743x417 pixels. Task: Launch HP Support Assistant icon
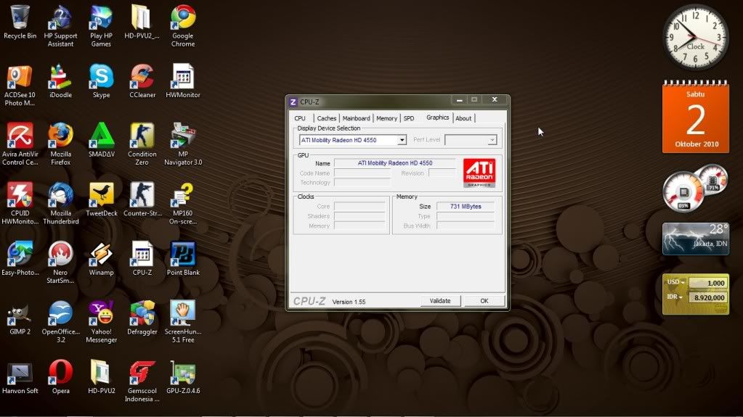coord(61,26)
